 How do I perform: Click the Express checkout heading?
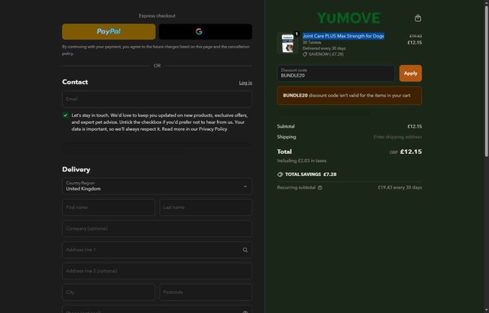[157, 16]
